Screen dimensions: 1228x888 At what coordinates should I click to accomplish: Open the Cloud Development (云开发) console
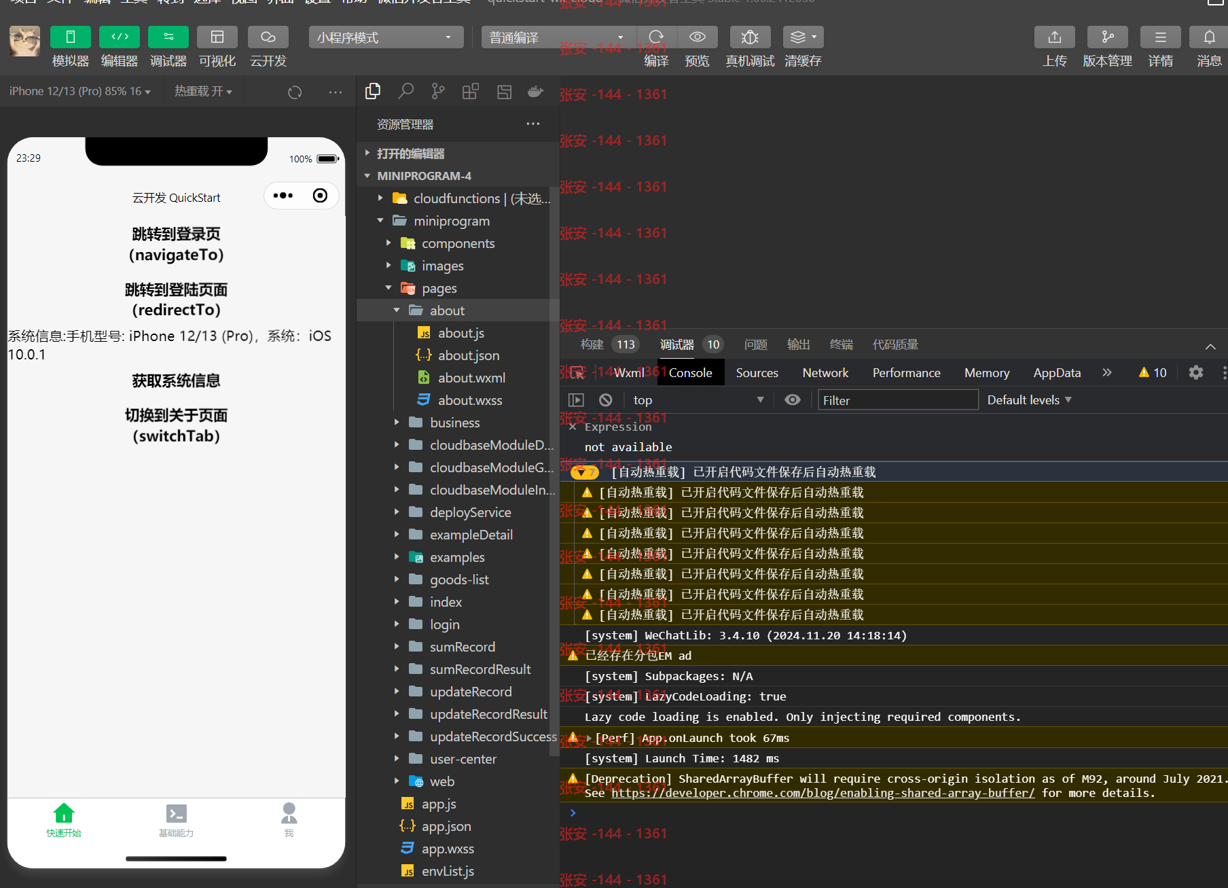(268, 37)
